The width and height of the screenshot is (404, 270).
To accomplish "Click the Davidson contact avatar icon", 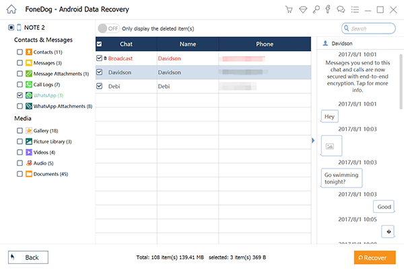I will tap(325, 44).
